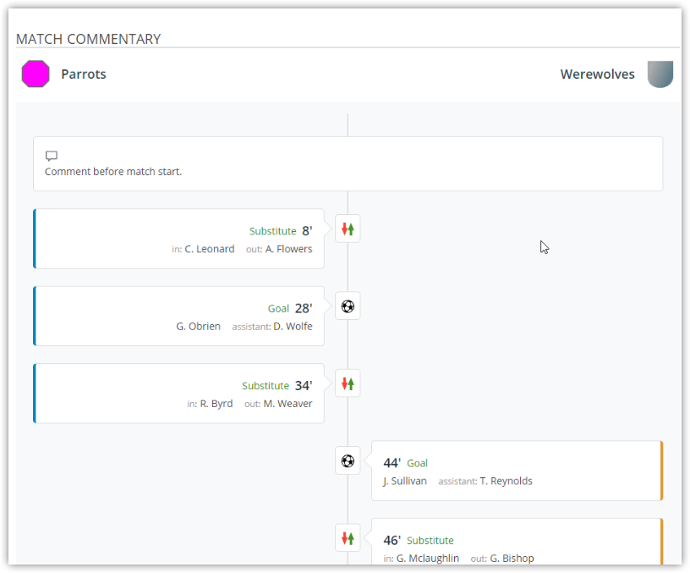690x573 pixels.
Task: Click the MATCH COMMENTARY heading
Action: pos(89,39)
